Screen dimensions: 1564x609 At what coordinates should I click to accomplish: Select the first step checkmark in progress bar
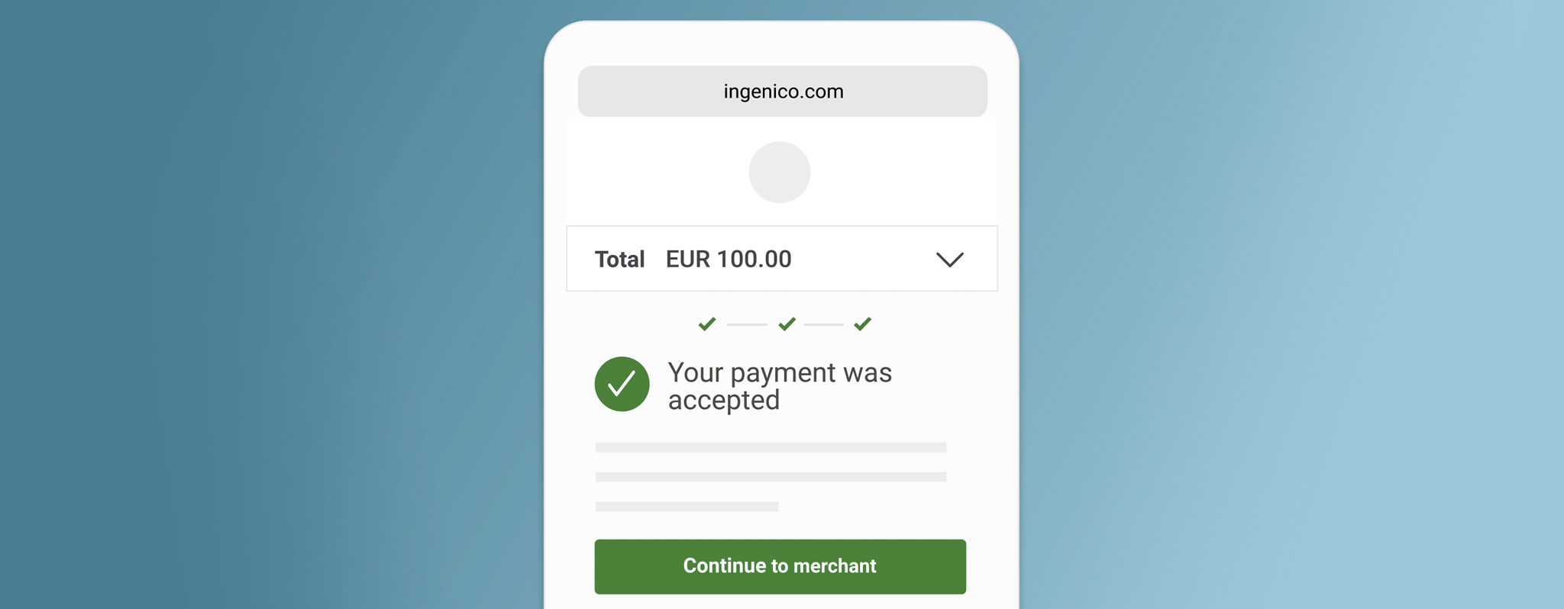pyautogui.click(x=706, y=324)
